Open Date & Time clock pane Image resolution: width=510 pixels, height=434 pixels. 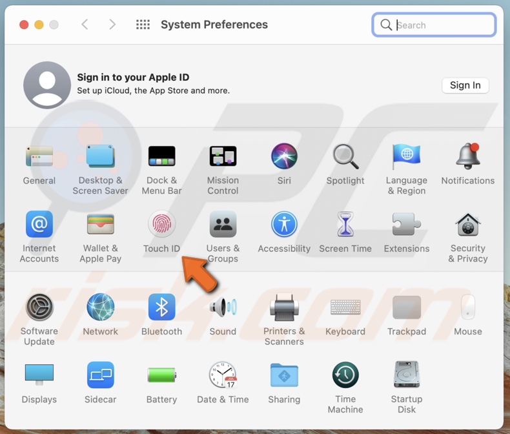(x=223, y=375)
